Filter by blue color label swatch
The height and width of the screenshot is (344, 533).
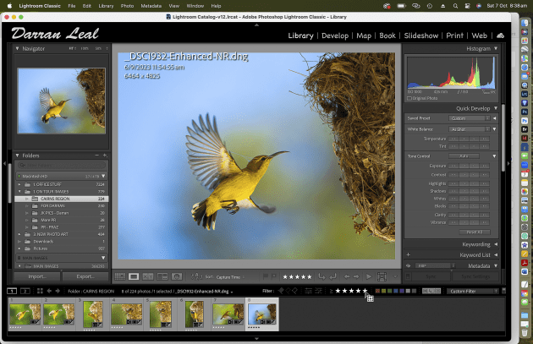[x=396, y=291]
